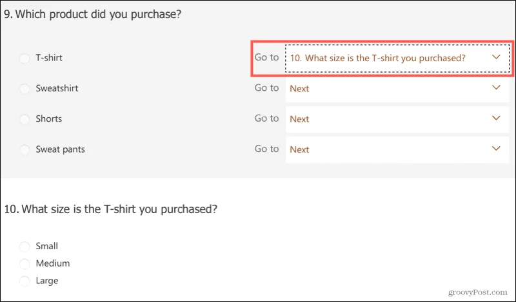The height and width of the screenshot is (302, 516).
Task: Click the 'Large' option label
Action: tap(47, 281)
